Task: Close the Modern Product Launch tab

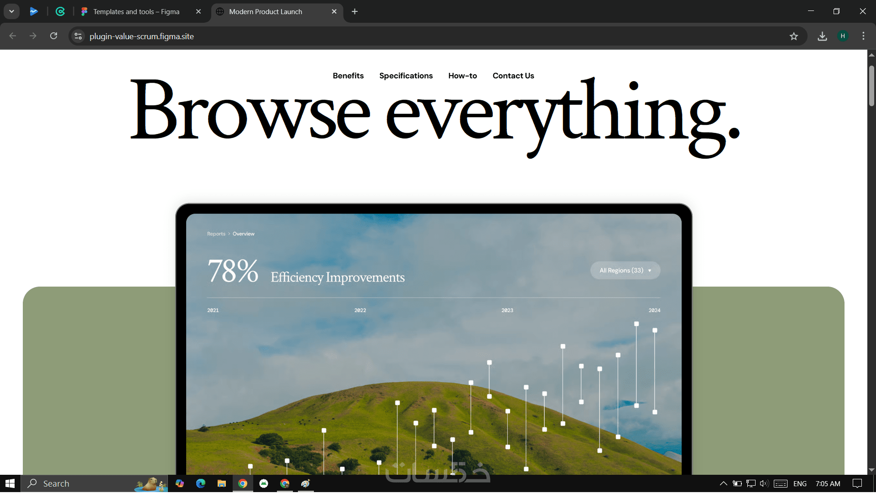Action: [x=334, y=11]
